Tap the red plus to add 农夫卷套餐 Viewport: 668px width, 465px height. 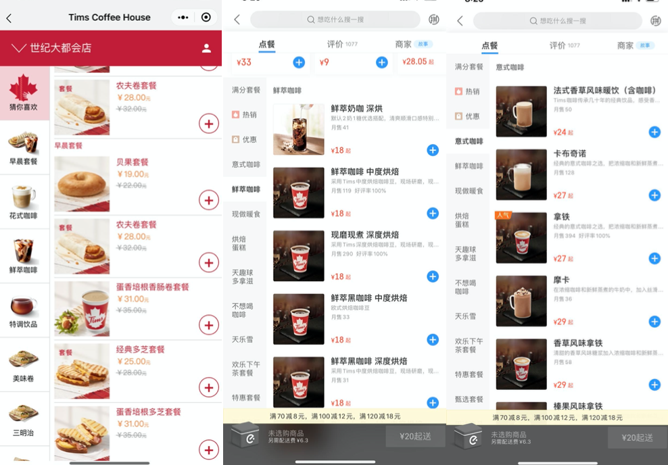(208, 124)
